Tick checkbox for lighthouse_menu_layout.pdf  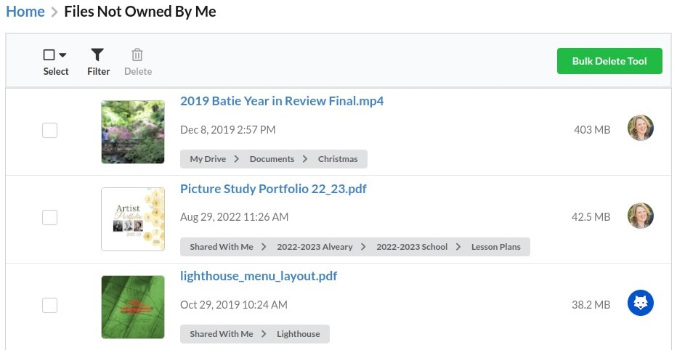(x=49, y=305)
